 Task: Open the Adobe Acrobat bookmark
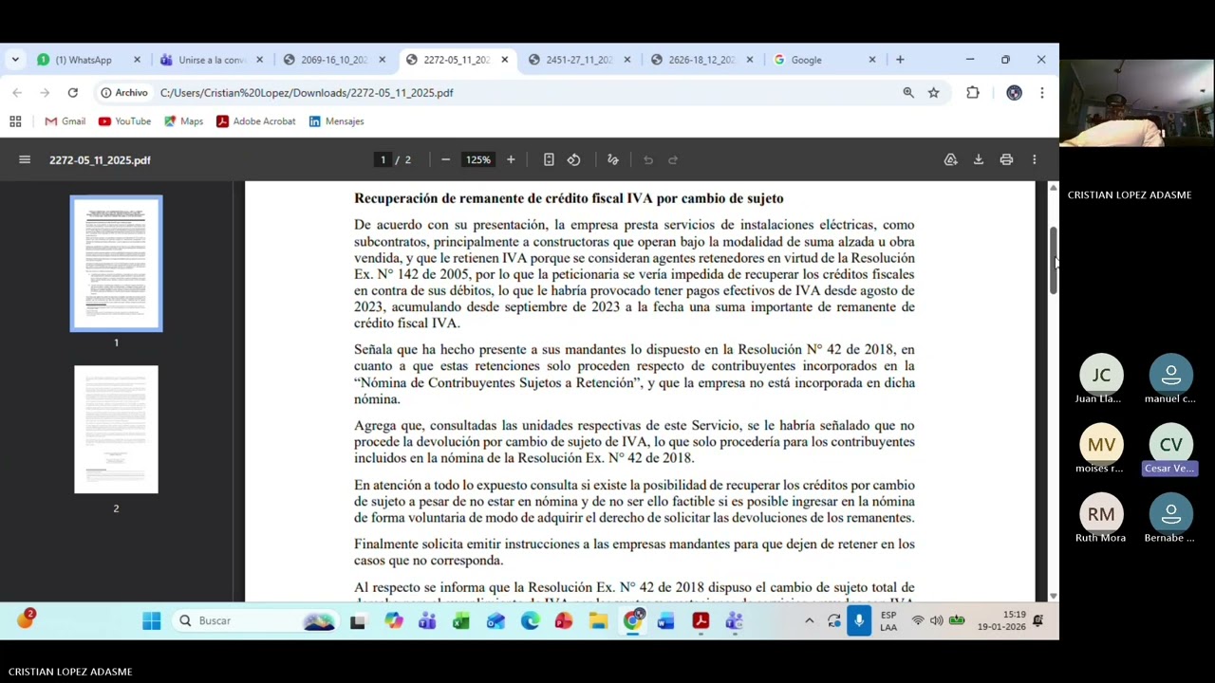click(256, 121)
